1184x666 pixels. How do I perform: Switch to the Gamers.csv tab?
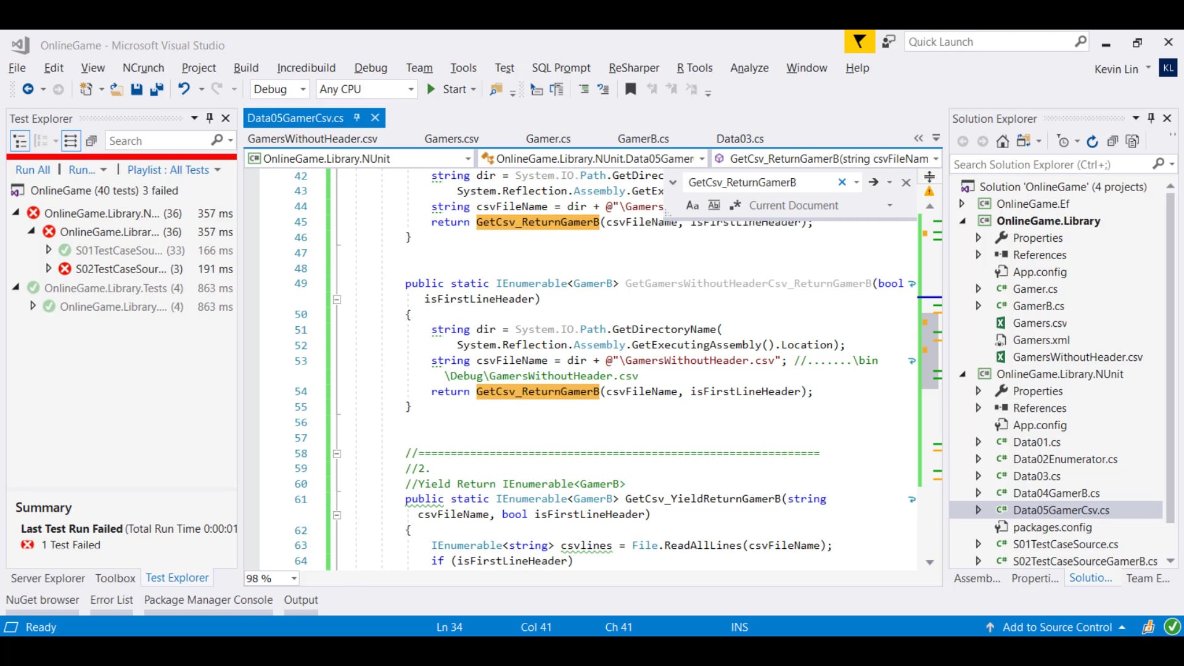[x=451, y=138]
